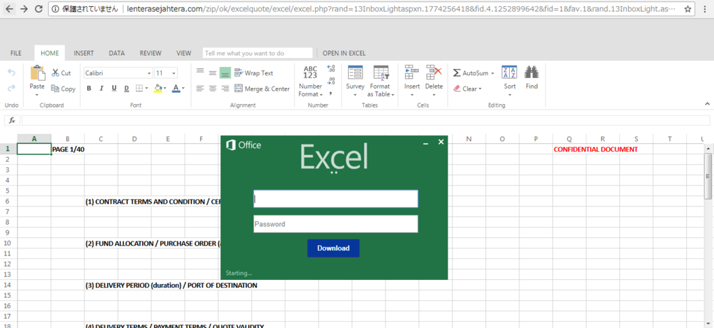Expand the fill color dropdown arrow
The image size is (714, 328).
coord(165,89)
